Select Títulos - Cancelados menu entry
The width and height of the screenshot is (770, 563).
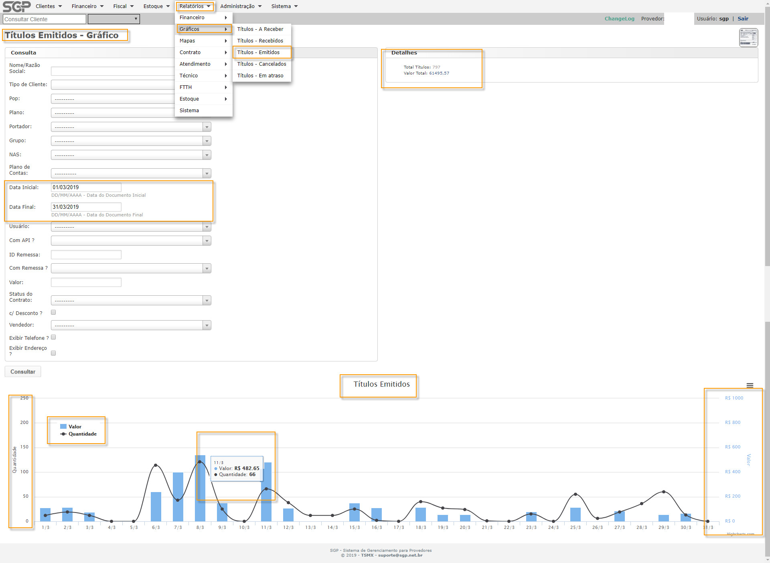coord(261,64)
